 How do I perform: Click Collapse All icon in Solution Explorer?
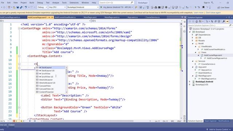coord(216,21)
